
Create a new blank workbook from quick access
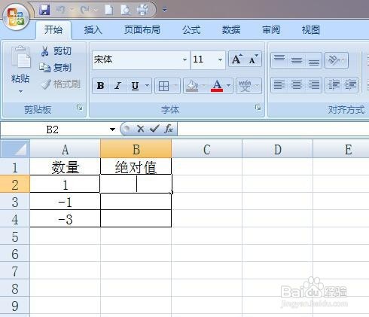pyautogui.click(x=108, y=10)
